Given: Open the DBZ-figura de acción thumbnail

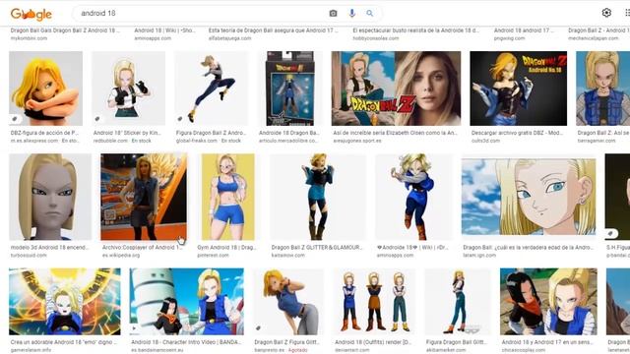Looking at the screenshot, I should coord(46,88).
